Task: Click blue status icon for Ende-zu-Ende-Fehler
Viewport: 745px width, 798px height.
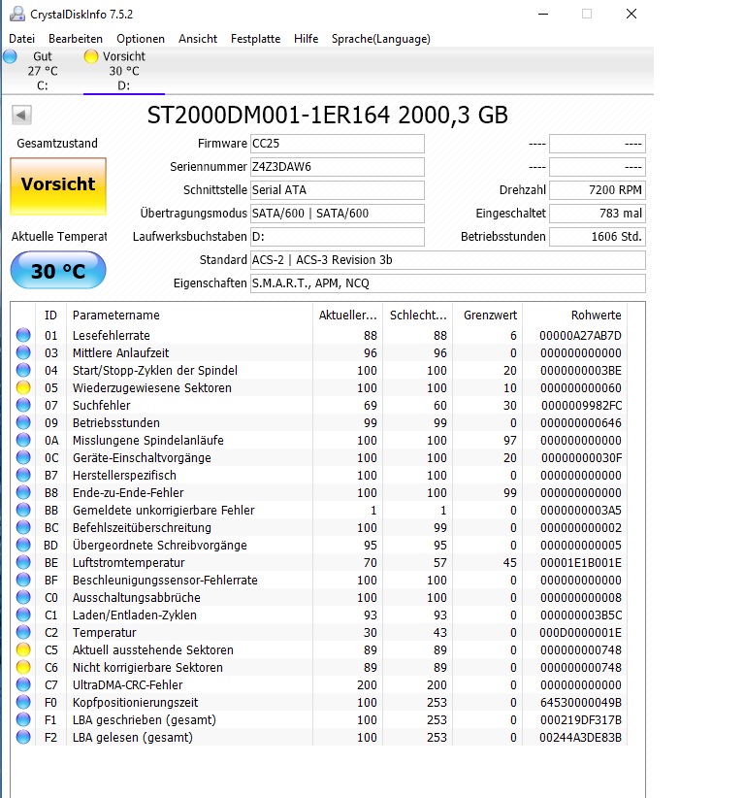Action: (x=23, y=492)
